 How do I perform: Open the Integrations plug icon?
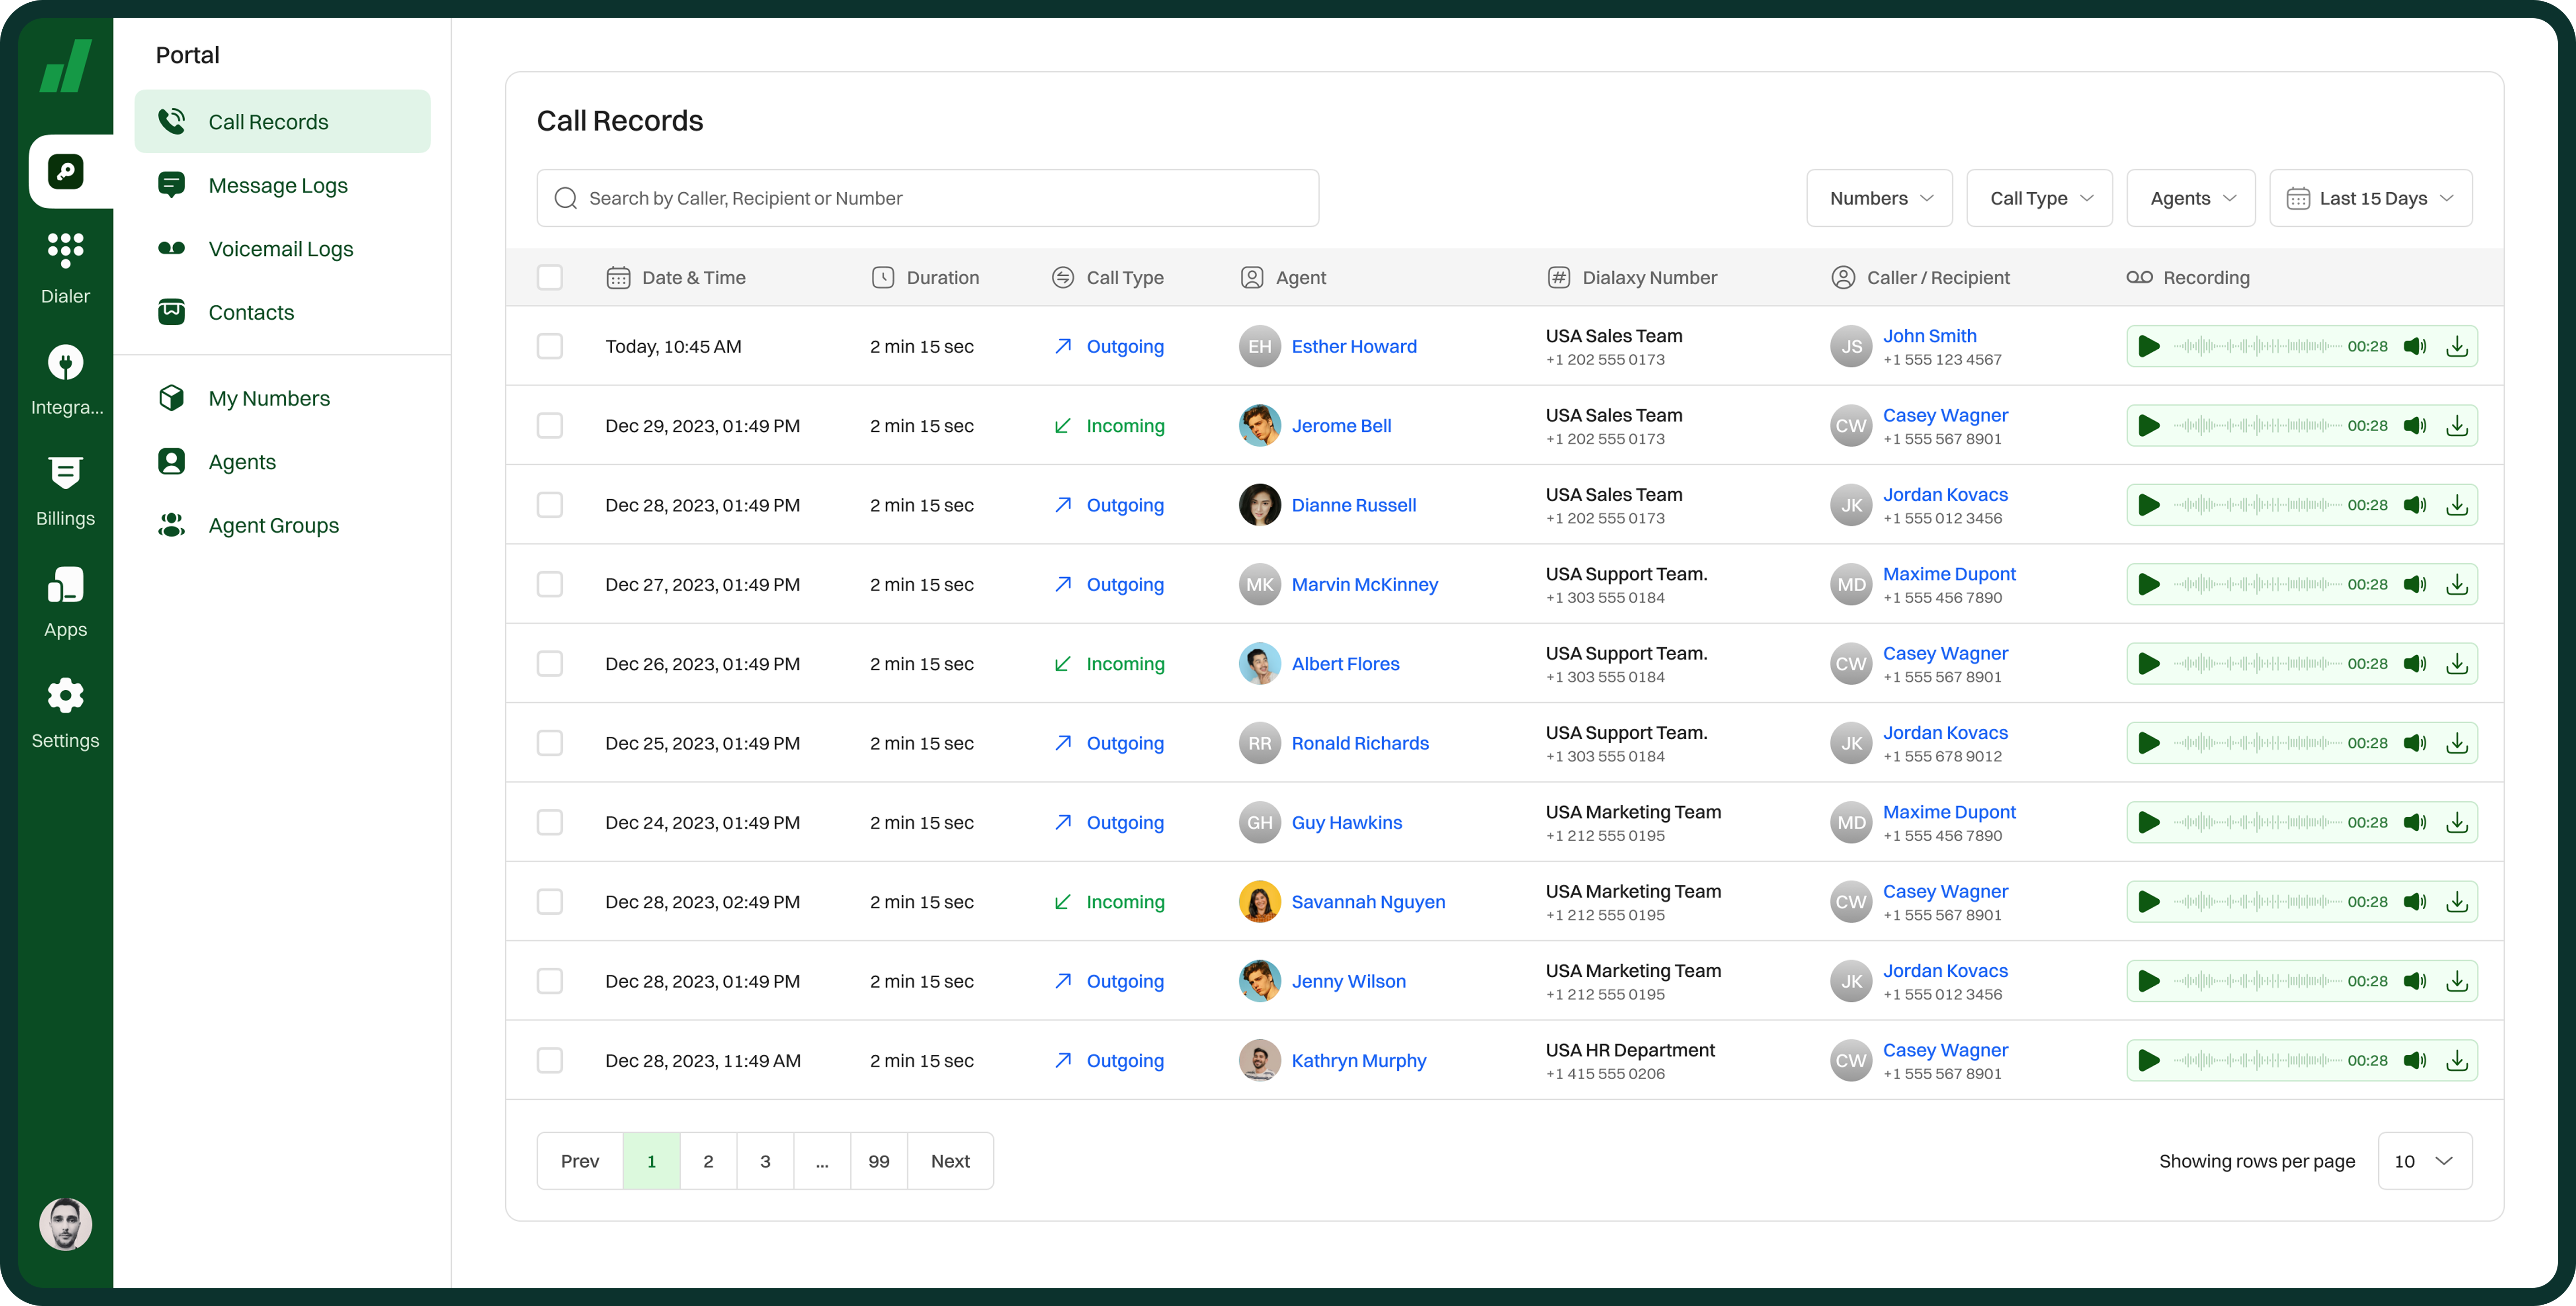65,362
